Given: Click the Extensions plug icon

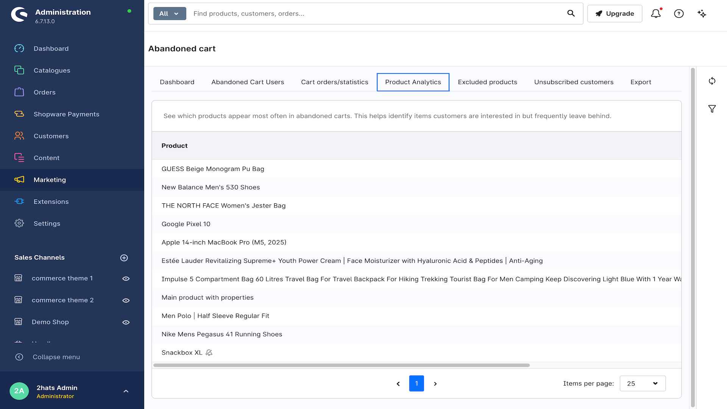Looking at the screenshot, I should tap(19, 201).
